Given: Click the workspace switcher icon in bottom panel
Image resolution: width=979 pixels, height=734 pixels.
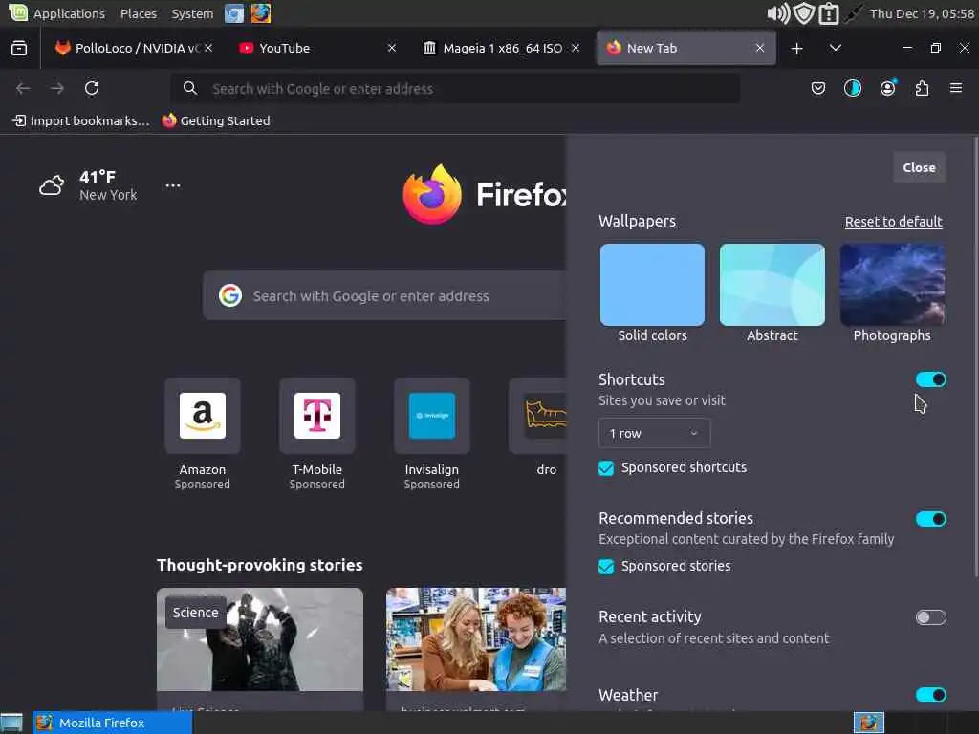Looking at the screenshot, I should click(869, 723).
